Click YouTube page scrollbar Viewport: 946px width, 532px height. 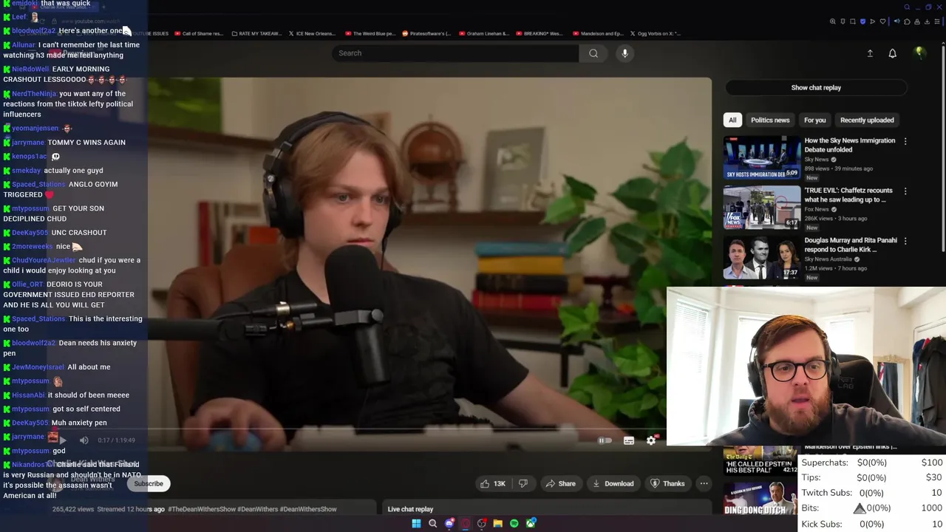[943, 148]
